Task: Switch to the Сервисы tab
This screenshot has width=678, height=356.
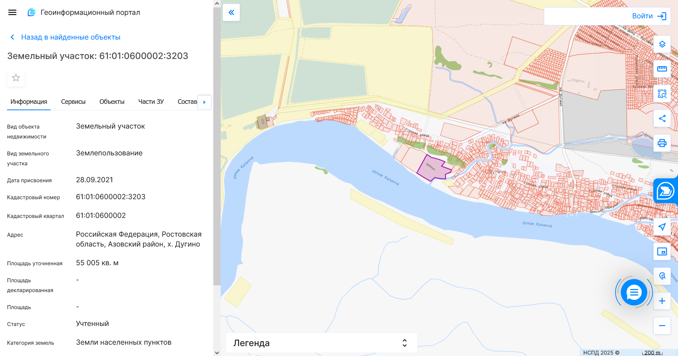Action: pyautogui.click(x=73, y=102)
